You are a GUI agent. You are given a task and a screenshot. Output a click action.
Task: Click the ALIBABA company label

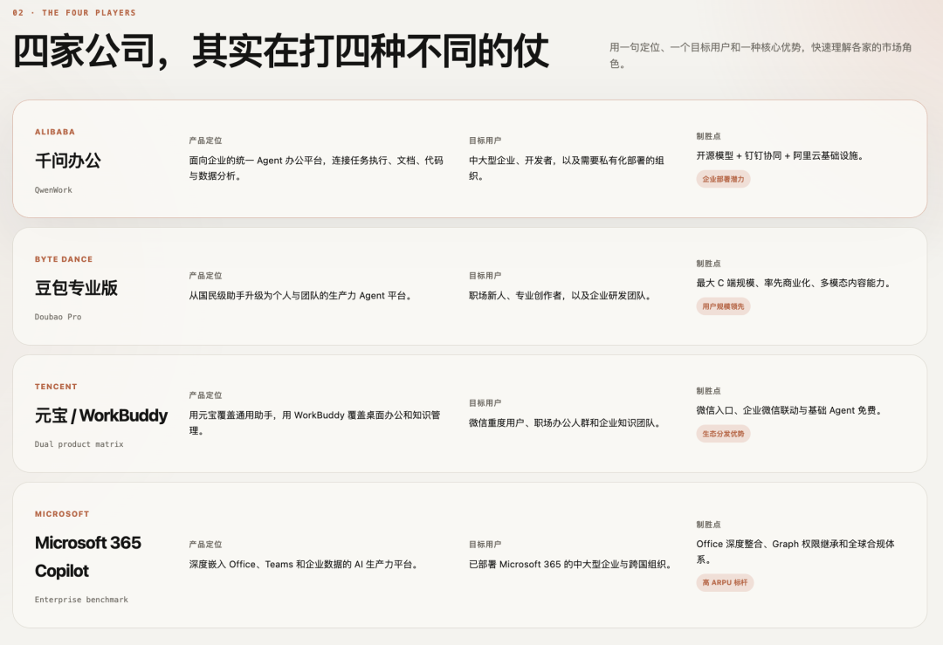(x=55, y=132)
